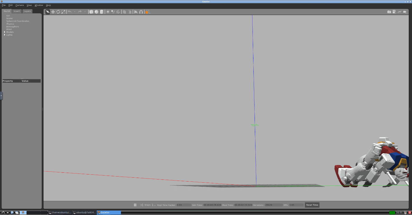Open undo history dropdown arrow

75,12
